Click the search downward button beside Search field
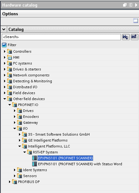Screen dimensions: 139x193 [x=126, y=37]
